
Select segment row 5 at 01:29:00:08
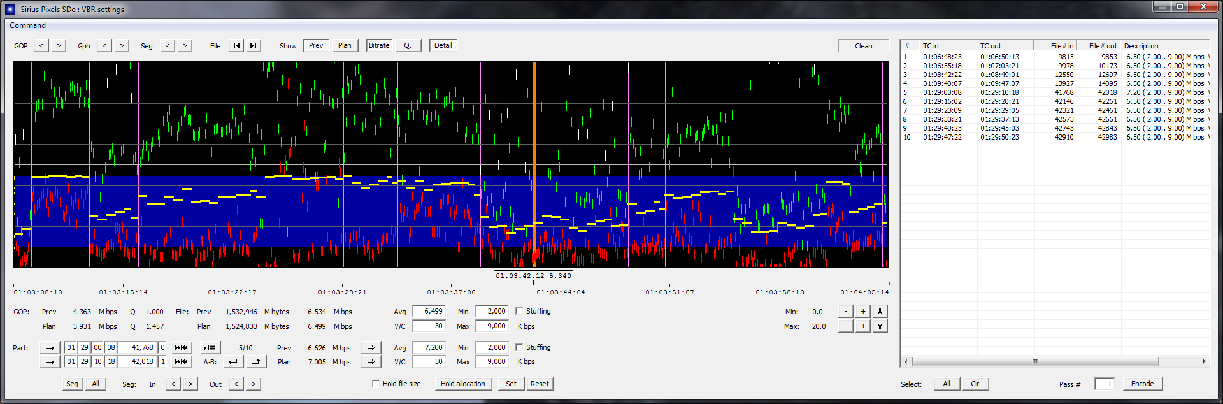click(1055, 92)
